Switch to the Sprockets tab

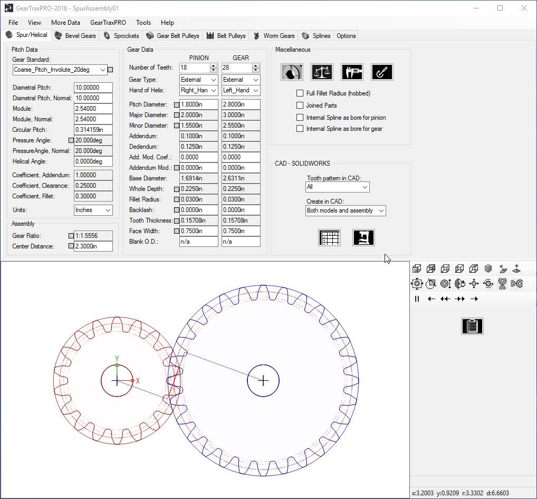click(x=121, y=36)
